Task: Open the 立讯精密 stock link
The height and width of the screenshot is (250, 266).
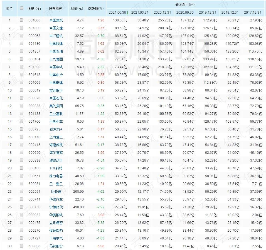Action: (56, 223)
